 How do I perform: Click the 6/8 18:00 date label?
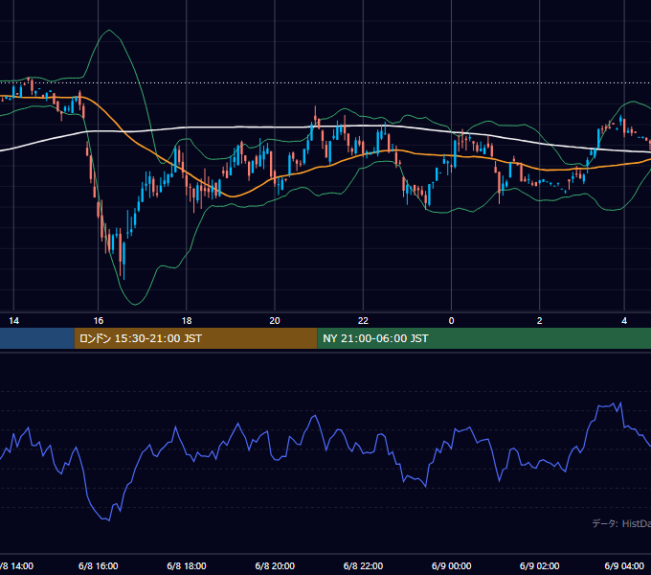(187, 565)
